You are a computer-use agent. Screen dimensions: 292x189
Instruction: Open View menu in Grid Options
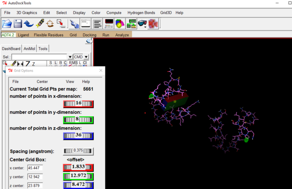point(70,81)
